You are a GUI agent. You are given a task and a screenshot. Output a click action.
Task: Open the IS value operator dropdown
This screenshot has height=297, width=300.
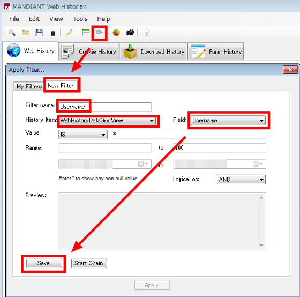[x=83, y=135]
